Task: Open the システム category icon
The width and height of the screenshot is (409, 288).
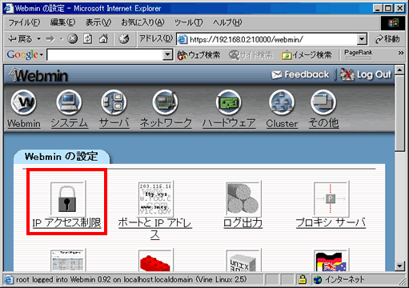Action: 69,102
